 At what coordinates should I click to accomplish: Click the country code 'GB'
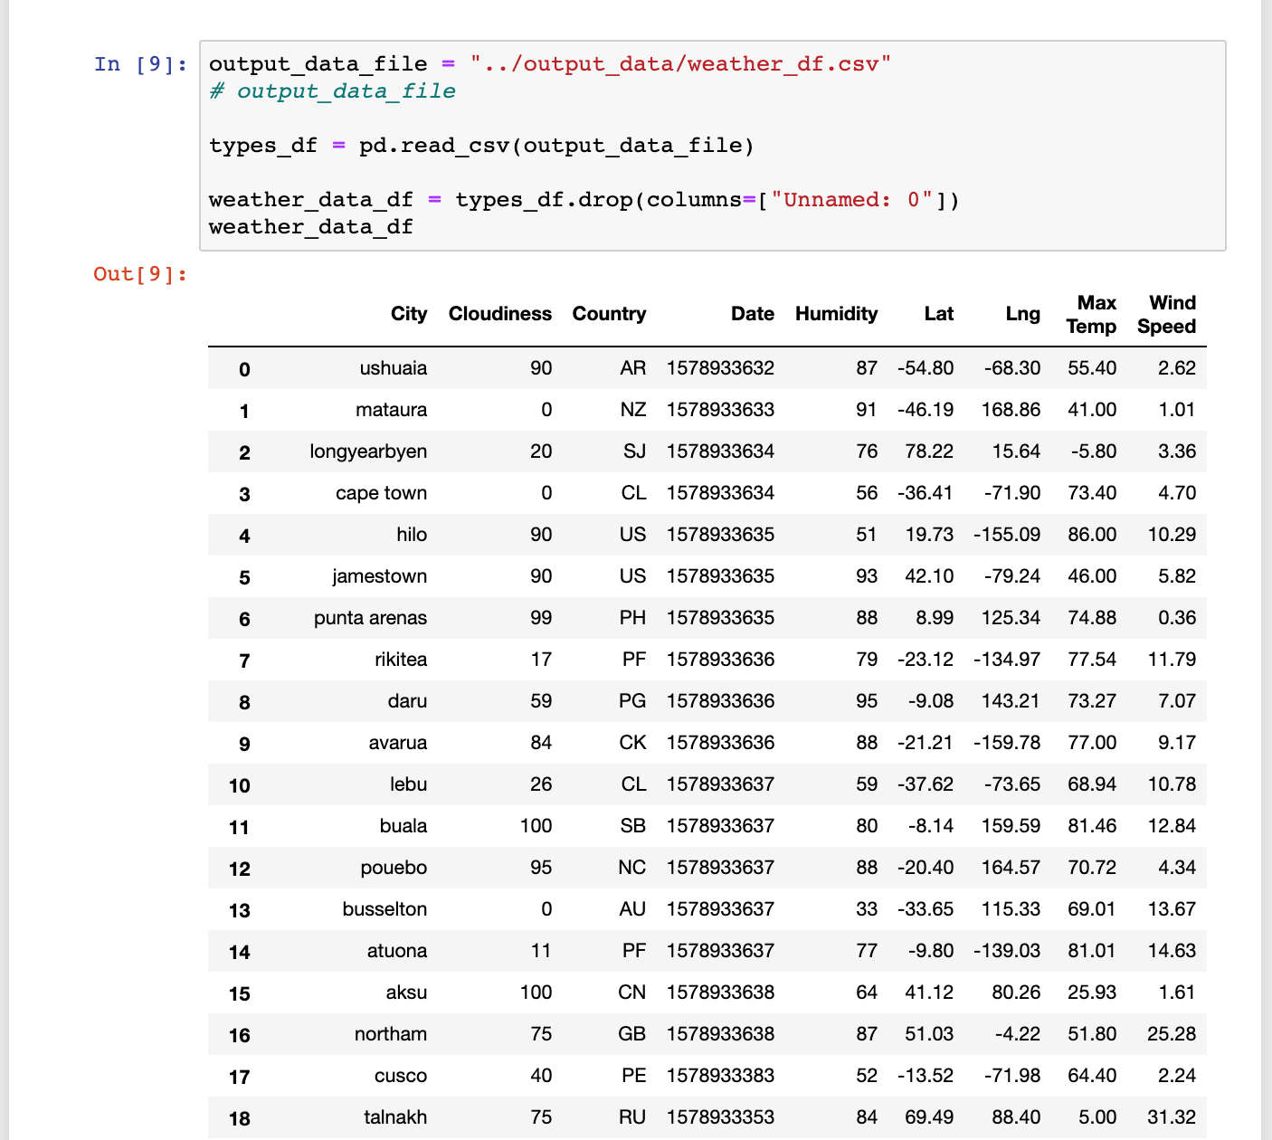[x=632, y=1034]
